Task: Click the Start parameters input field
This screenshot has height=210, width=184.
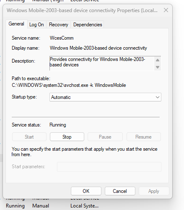Action: [109, 167]
